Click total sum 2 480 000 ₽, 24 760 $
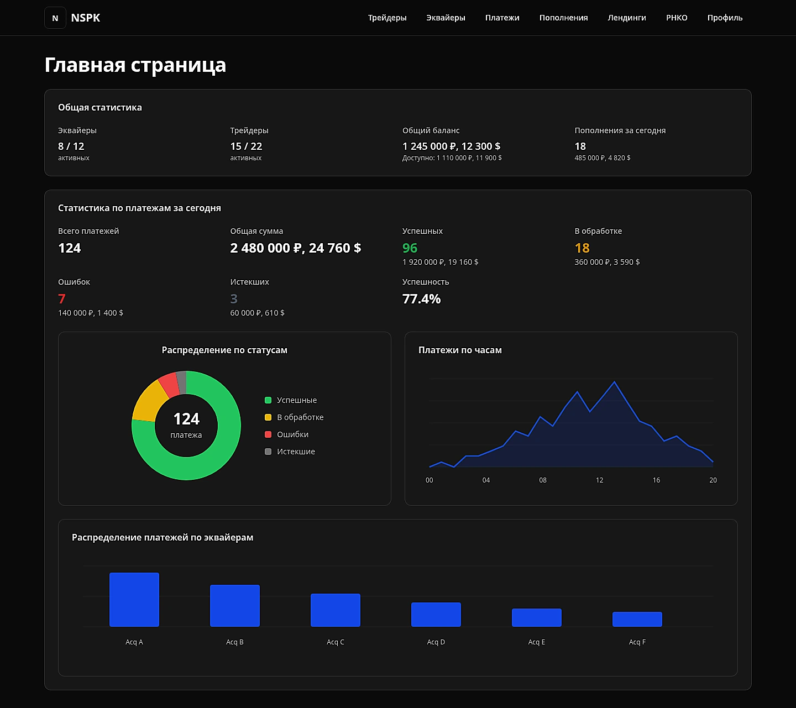796x708 pixels. [x=296, y=248]
